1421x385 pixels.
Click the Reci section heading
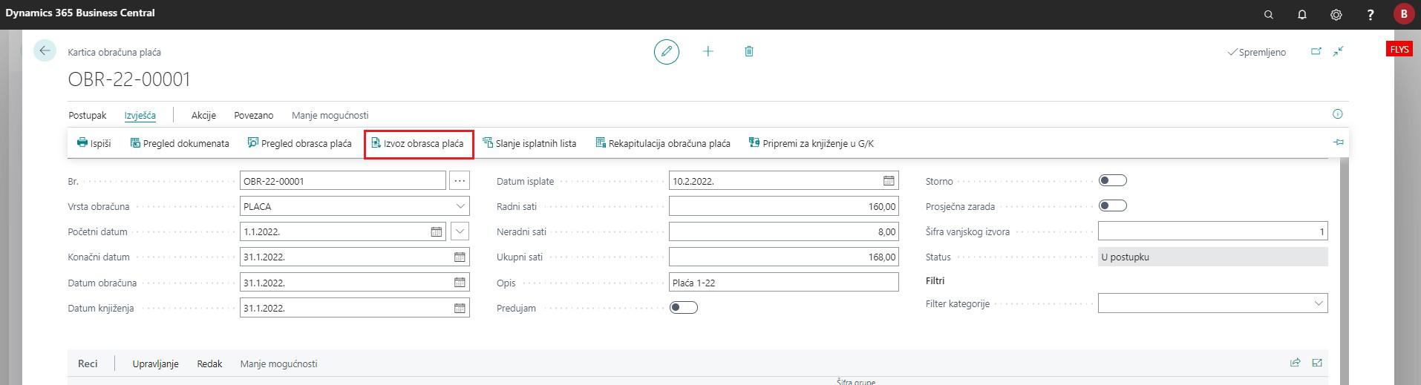tap(88, 363)
